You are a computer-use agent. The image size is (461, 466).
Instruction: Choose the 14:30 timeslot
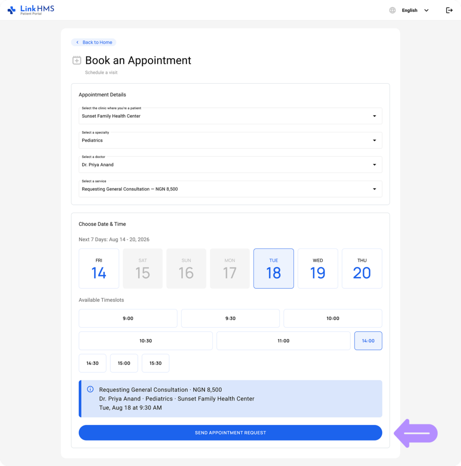92,363
